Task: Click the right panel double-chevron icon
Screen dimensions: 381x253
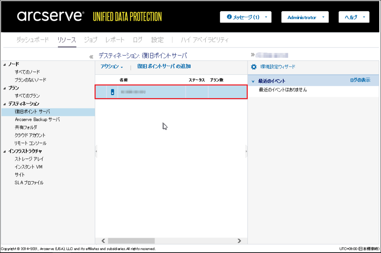Action: click(x=253, y=55)
